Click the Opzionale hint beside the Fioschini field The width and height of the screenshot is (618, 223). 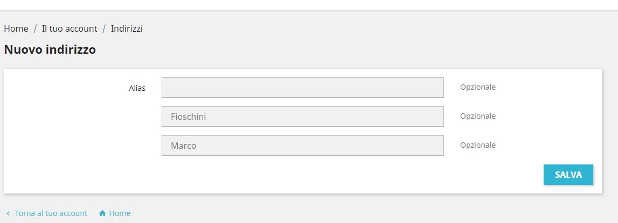click(477, 116)
